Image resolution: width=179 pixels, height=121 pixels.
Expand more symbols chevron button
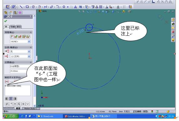click(28, 104)
